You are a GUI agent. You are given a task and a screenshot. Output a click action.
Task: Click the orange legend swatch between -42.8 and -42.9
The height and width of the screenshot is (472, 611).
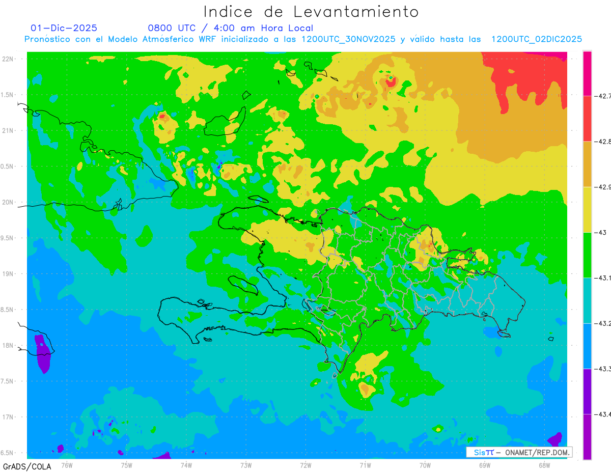click(587, 164)
